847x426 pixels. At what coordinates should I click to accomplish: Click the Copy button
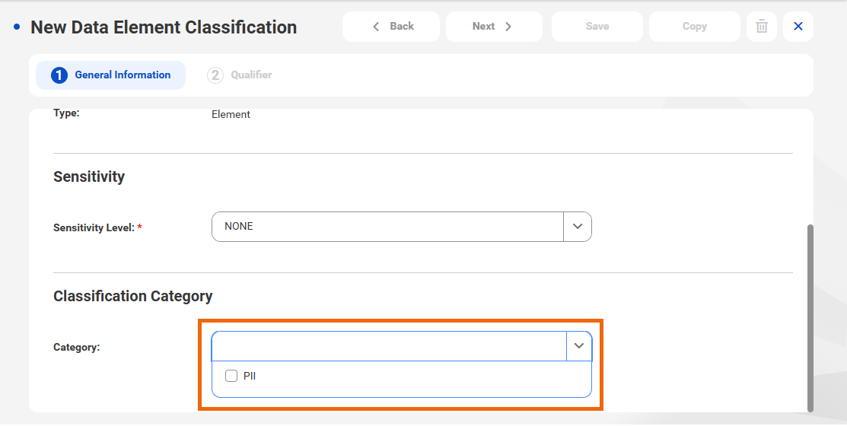694,27
